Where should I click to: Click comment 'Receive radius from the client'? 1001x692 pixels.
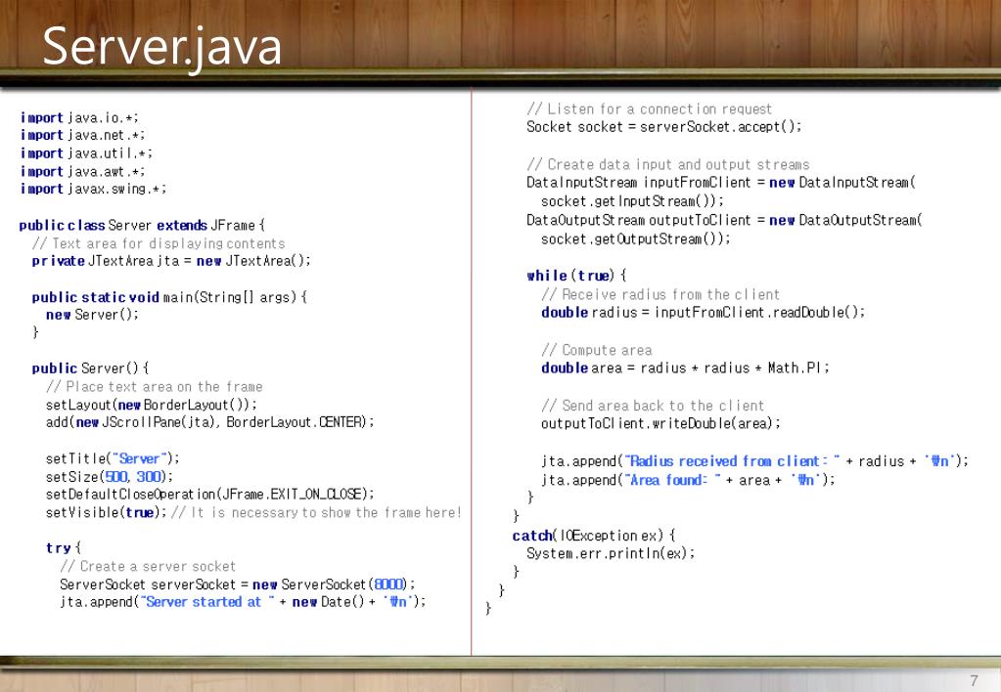[x=660, y=294]
